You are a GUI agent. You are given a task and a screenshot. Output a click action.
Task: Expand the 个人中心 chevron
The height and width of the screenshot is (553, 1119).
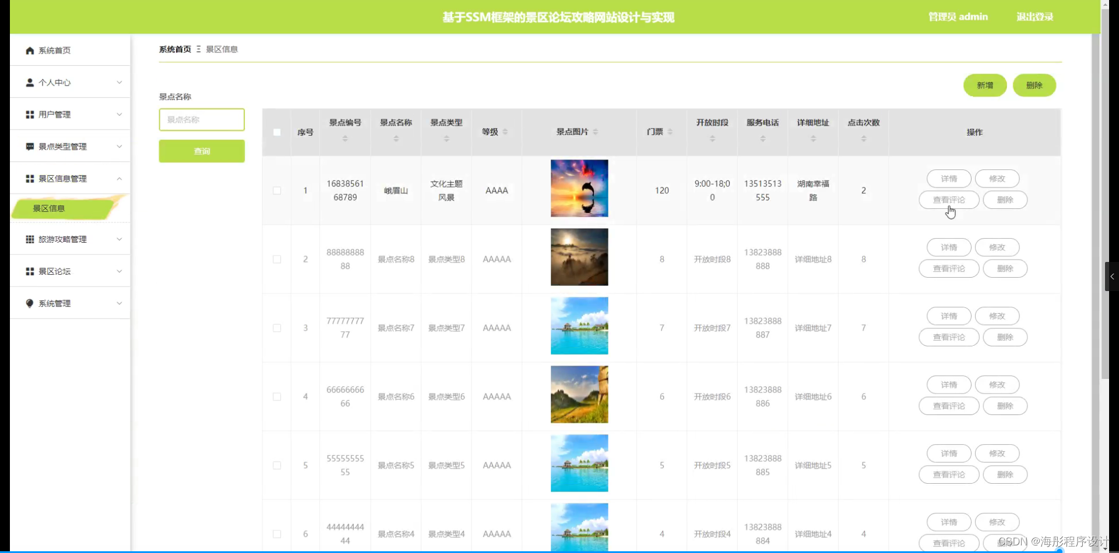119,83
